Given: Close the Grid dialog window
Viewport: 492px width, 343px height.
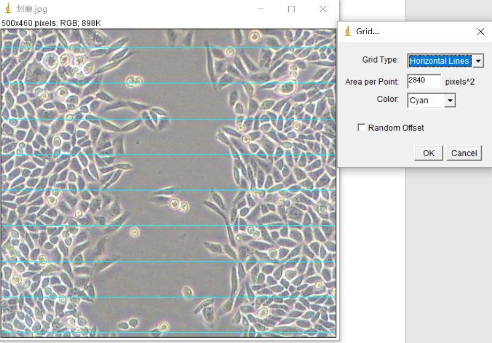Looking at the screenshot, I should 480,32.
